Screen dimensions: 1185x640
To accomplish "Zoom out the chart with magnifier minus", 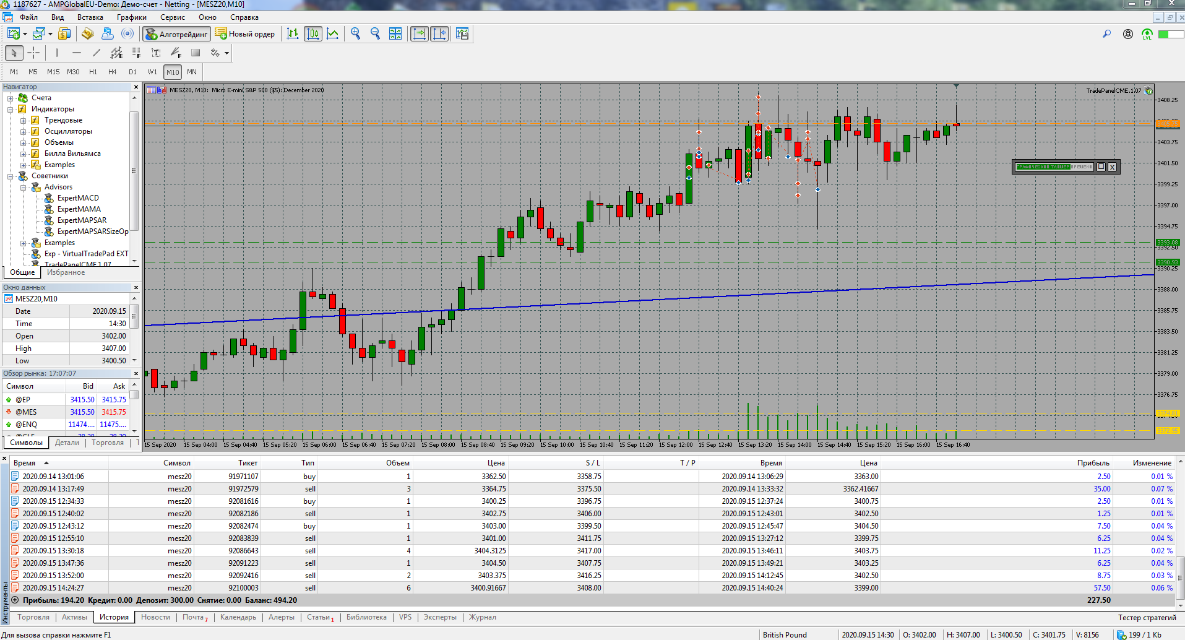I will click(x=375, y=33).
